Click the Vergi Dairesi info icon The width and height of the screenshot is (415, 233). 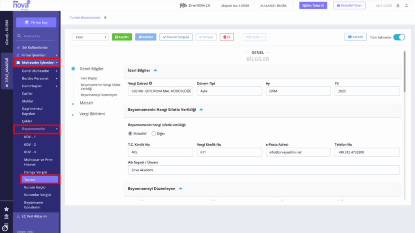tap(150, 83)
